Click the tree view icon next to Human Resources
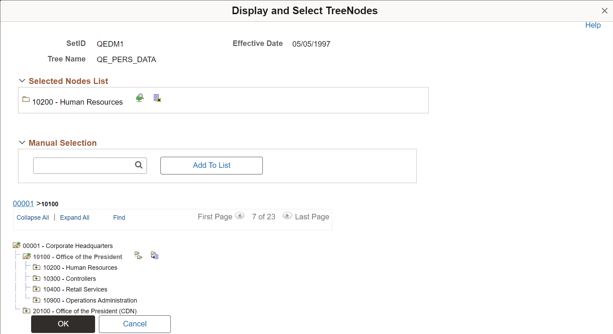613x334 pixels. point(140,98)
